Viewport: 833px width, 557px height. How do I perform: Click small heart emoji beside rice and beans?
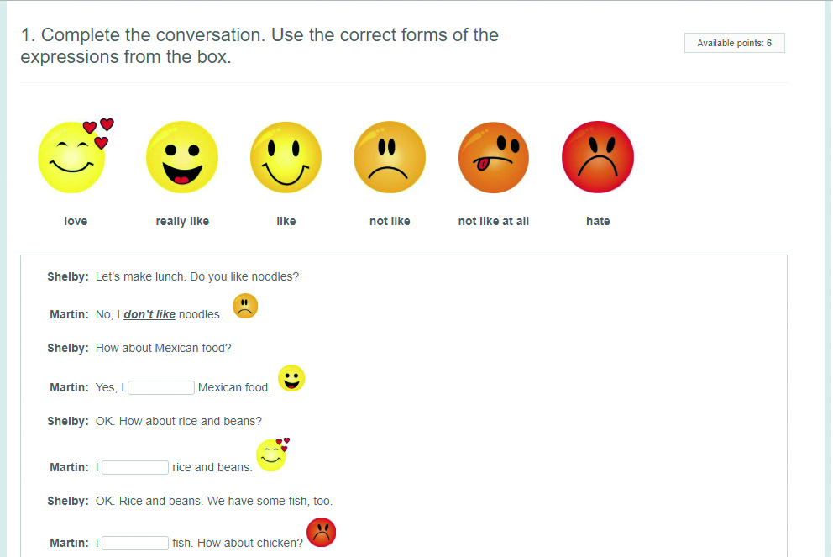point(272,455)
